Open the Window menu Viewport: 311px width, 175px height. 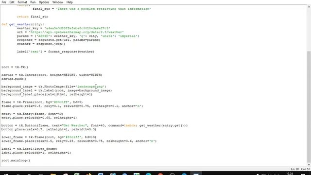tap(58, 2)
